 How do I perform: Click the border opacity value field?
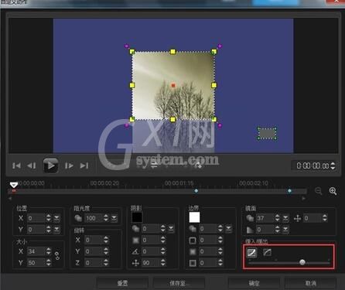pyautogui.click(x=208, y=229)
